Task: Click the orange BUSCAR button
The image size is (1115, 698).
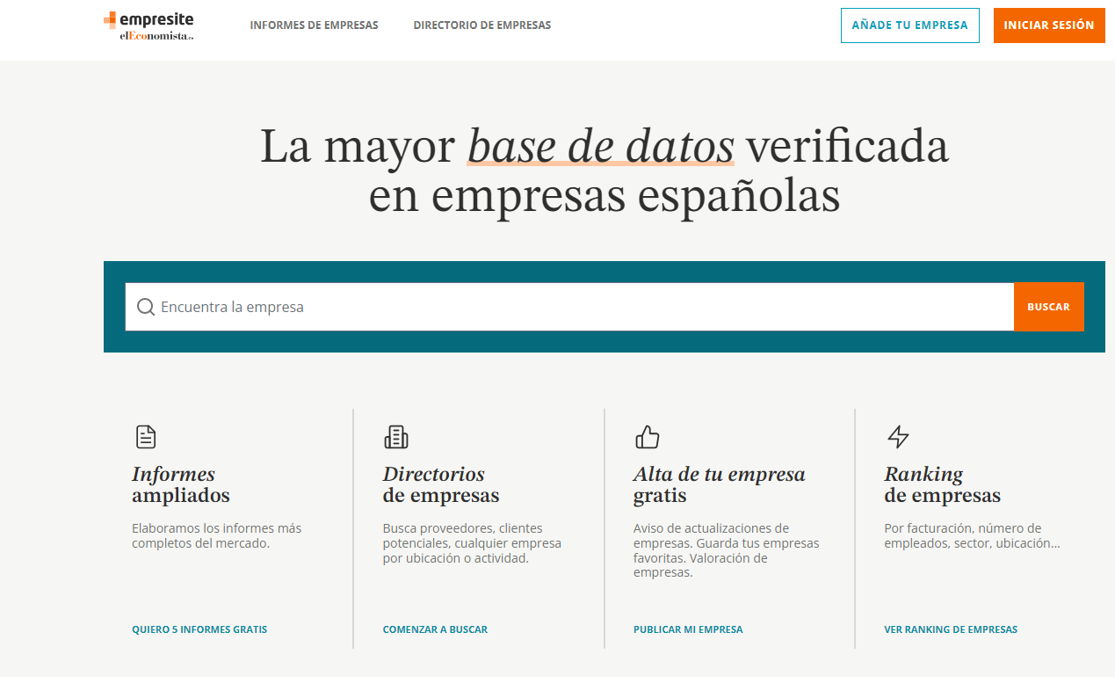Action: coord(1048,307)
